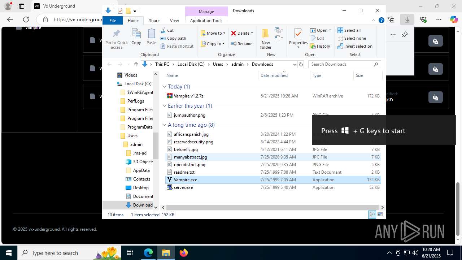This screenshot has height=260, width=462.
Task: Click Explorer Help question mark icon
Action: 381,21
